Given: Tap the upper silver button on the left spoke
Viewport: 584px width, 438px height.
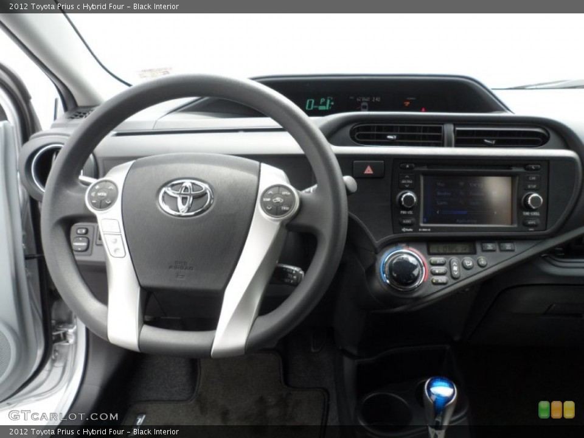Looking at the screenshot, I should pyautogui.click(x=111, y=226).
